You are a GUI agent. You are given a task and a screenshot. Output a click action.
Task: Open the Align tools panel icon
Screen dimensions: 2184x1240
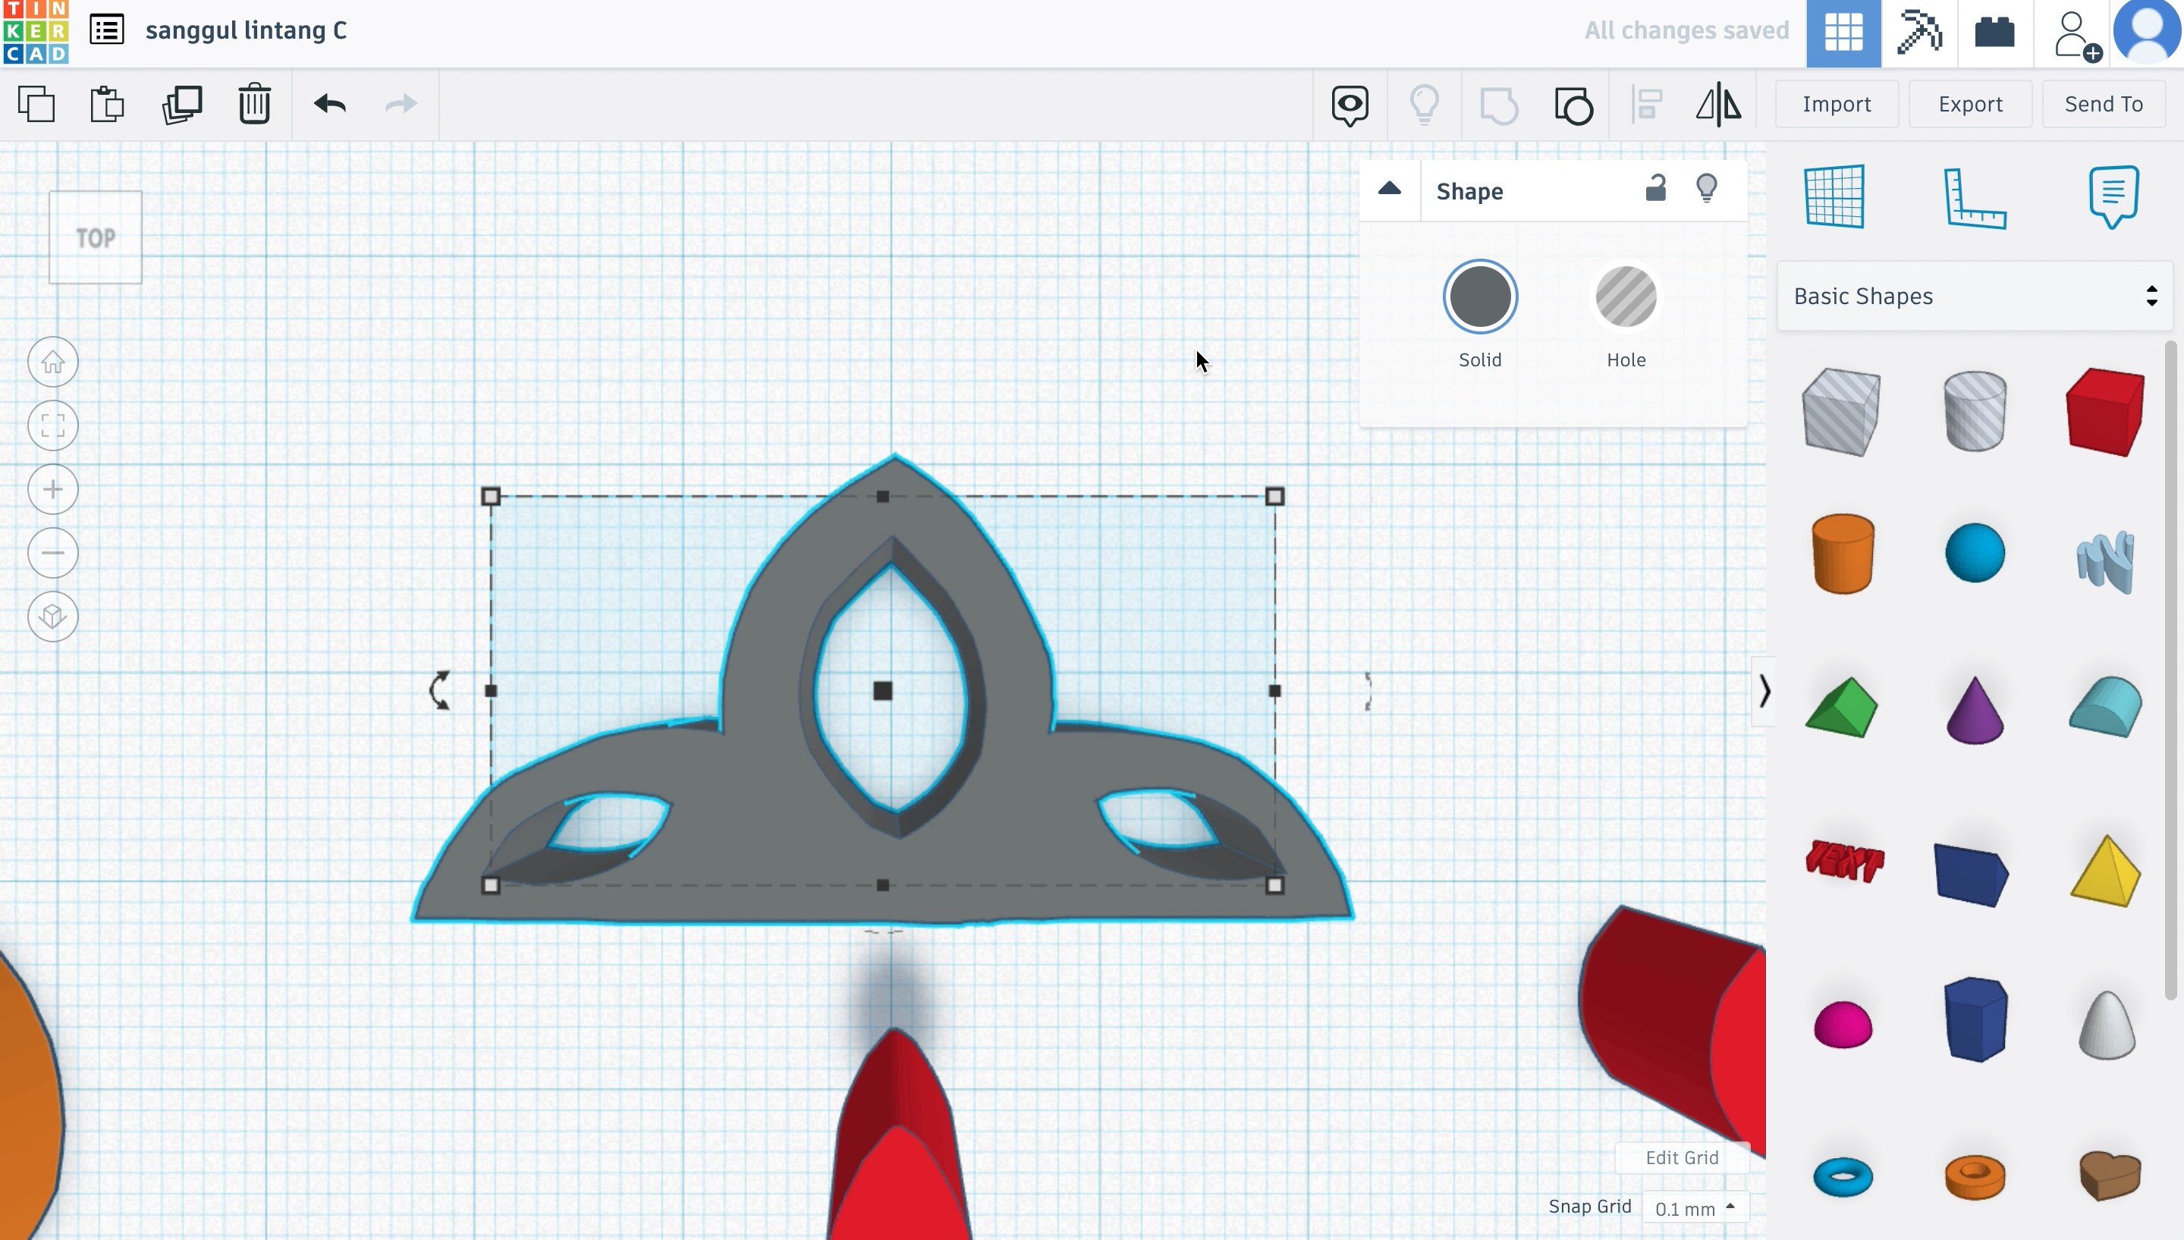coord(1645,103)
